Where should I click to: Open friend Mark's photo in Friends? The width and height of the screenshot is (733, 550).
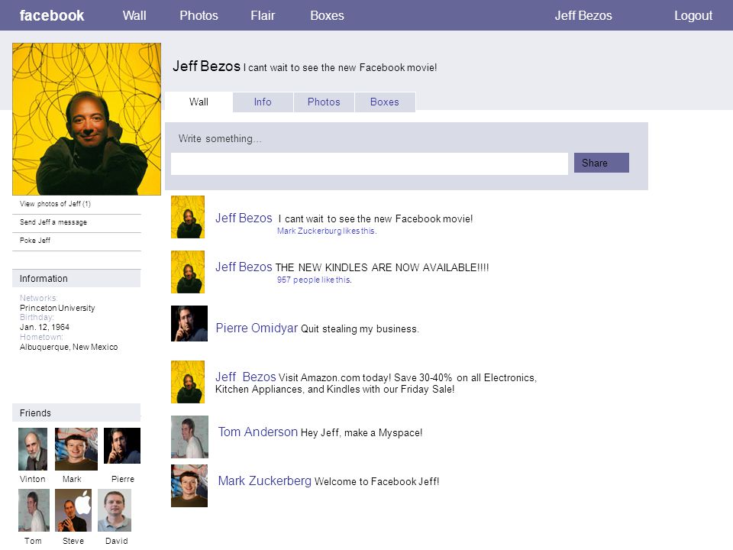tap(76, 449)
